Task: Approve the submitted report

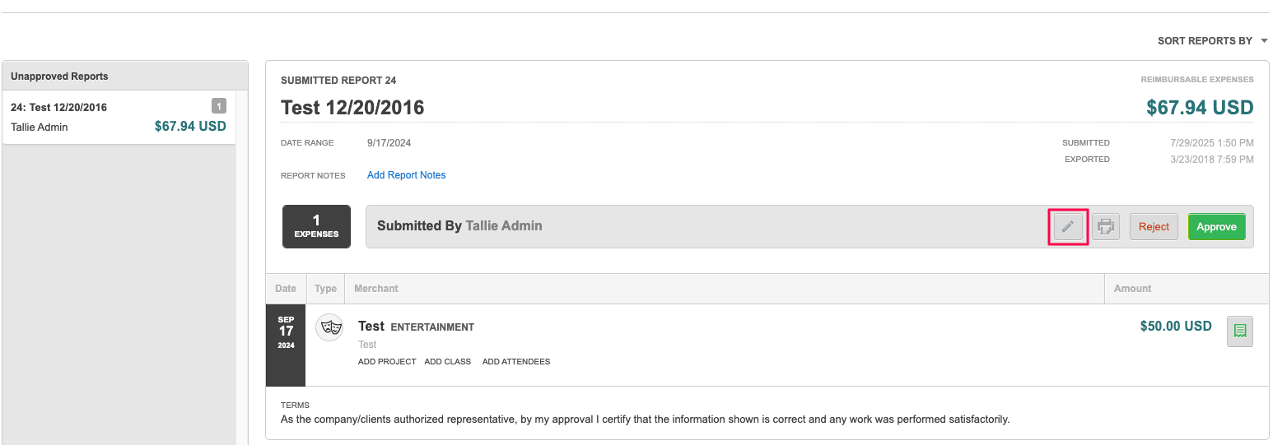Action: pos(1216,227)
